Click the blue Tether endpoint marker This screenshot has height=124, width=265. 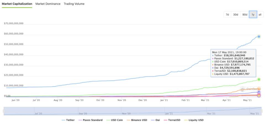pyautogui.click(x=259, y=36)
